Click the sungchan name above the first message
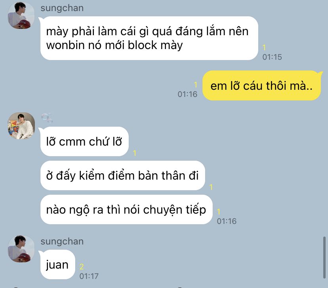This screenshot has width=328, height=288. [x=62, y=8]
